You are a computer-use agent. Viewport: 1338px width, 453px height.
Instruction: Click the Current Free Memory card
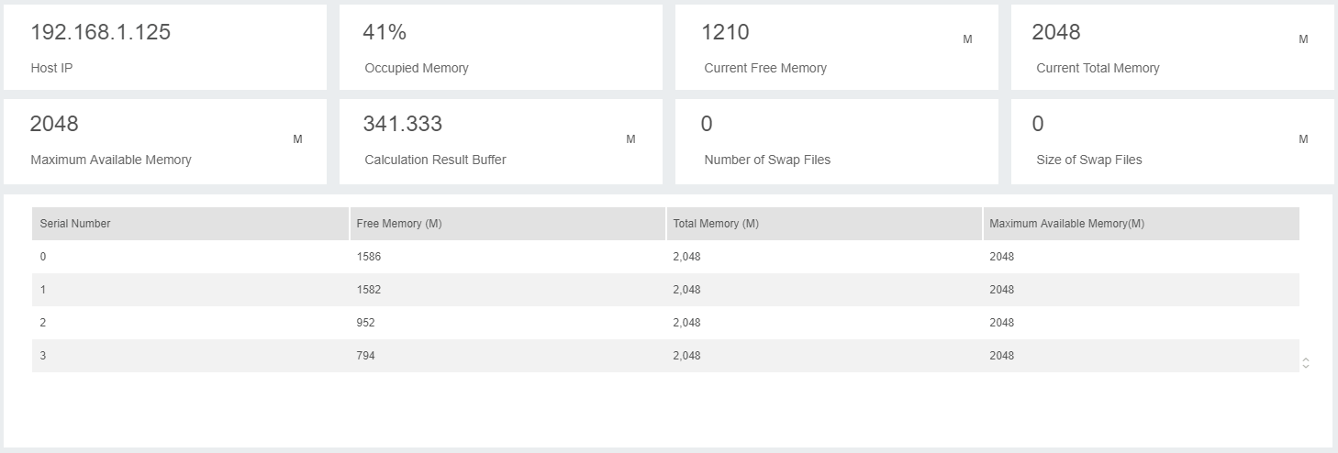click(x=836, y=48)
